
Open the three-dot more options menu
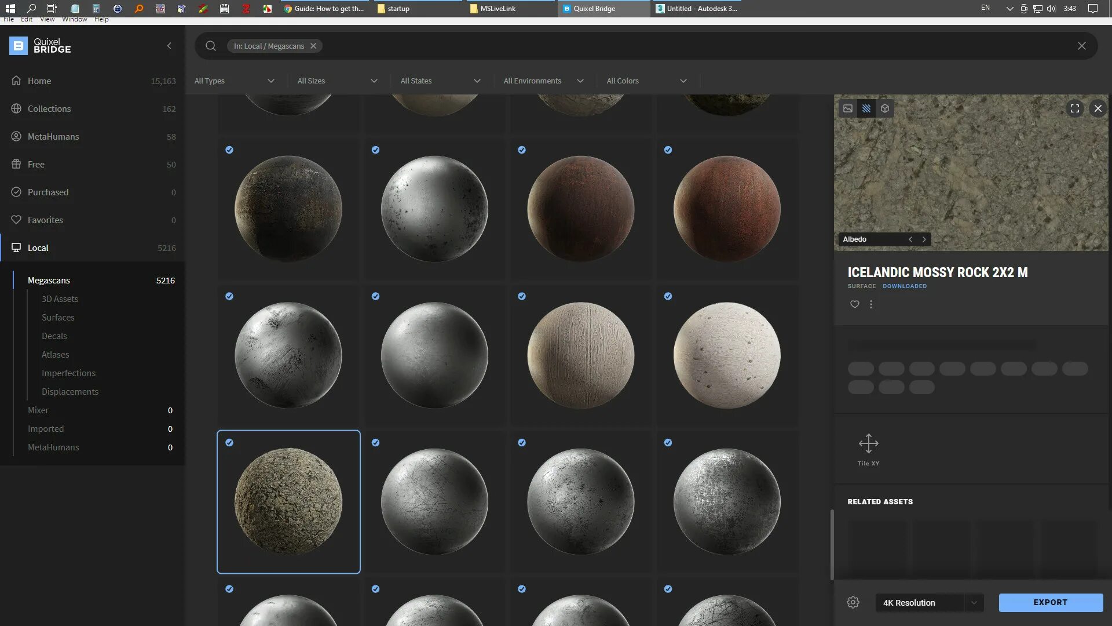(x=870, y=304)
